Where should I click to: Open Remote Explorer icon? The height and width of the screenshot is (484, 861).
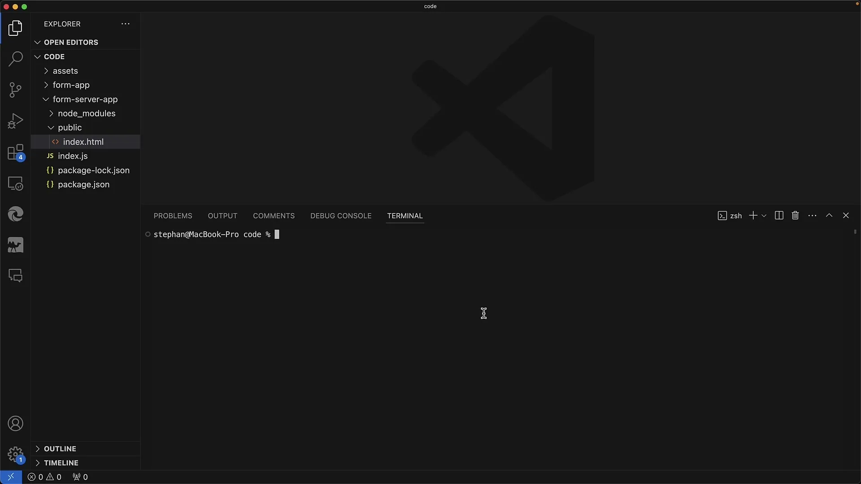[15, 183]
